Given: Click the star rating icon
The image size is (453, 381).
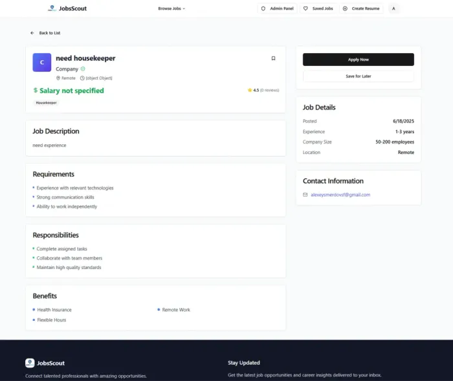Looking at the screenshot, I should (250, 90).
